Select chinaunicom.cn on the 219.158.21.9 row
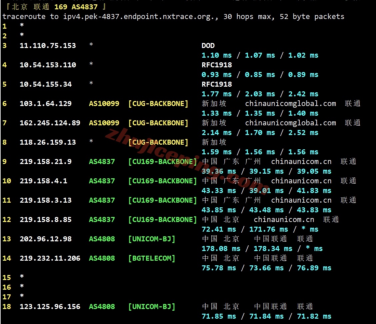The image size is (376, 324). [301, 162]
